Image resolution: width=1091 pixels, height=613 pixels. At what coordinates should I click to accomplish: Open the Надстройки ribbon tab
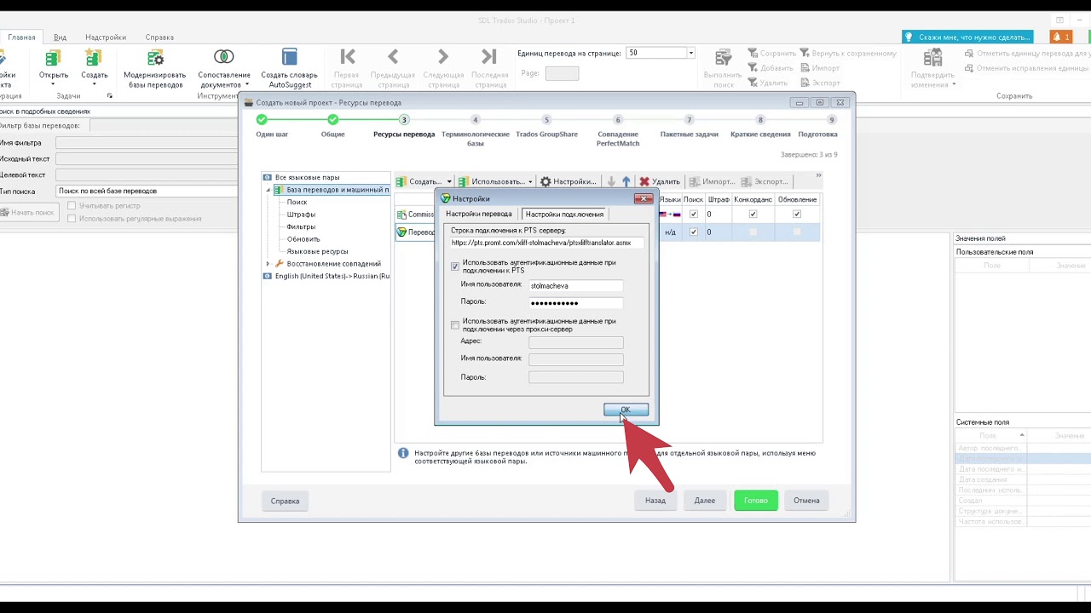[x=106, y=37]
